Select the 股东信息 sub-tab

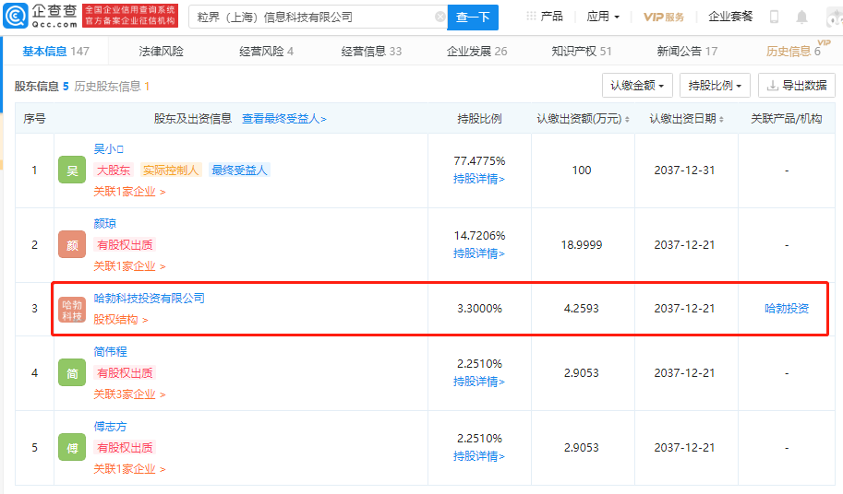coord(42,86)
